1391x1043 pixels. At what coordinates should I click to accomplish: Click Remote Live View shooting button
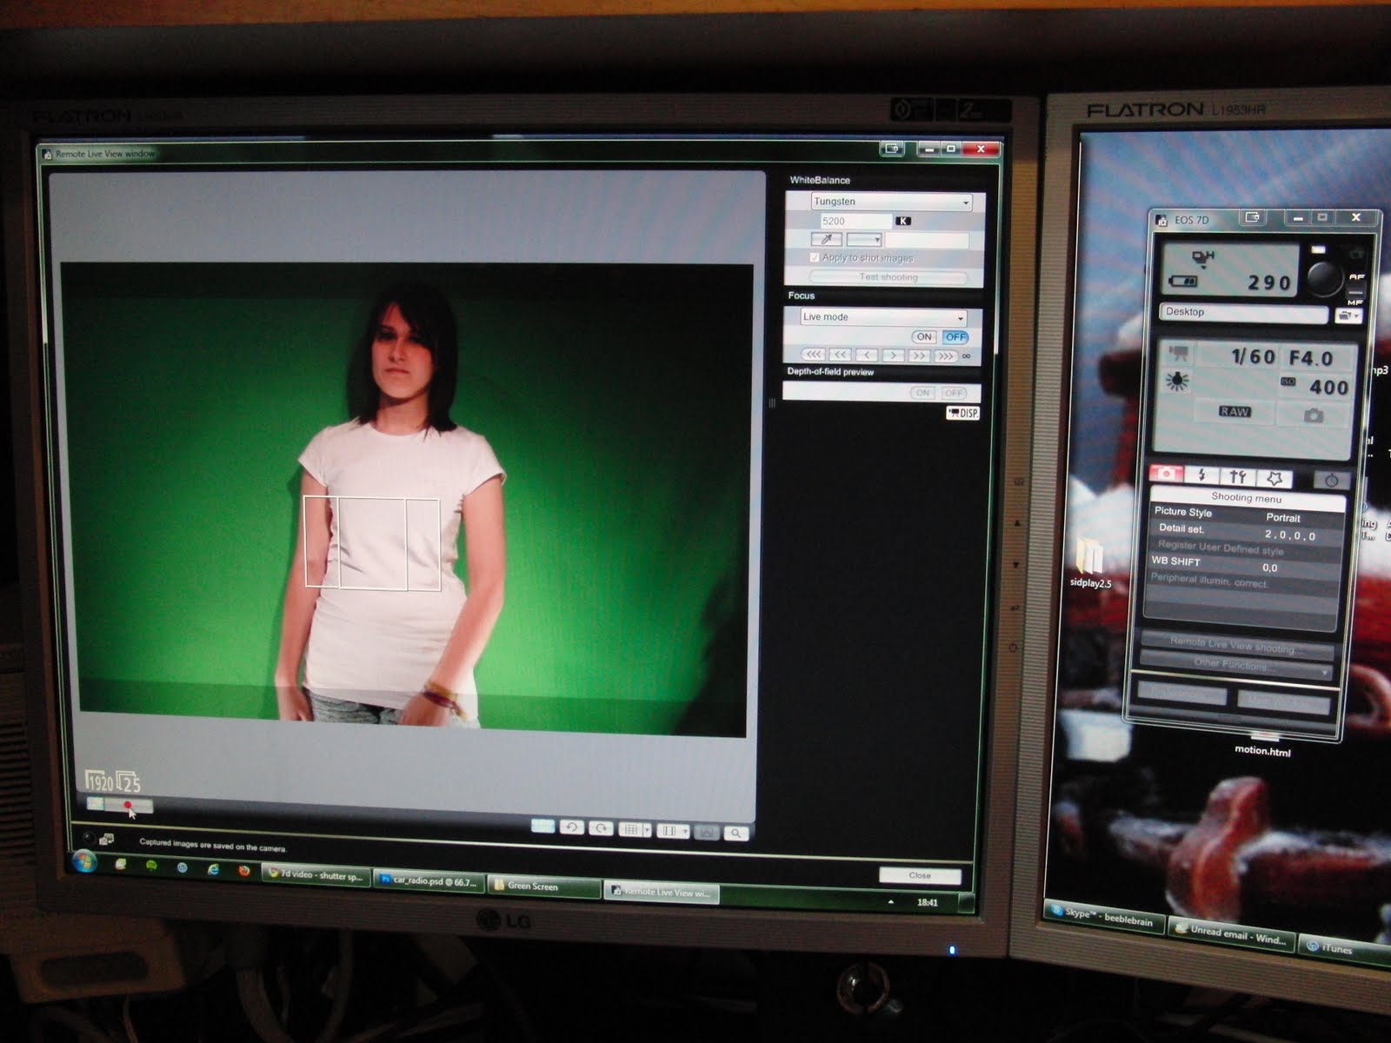coord(1235,646)
